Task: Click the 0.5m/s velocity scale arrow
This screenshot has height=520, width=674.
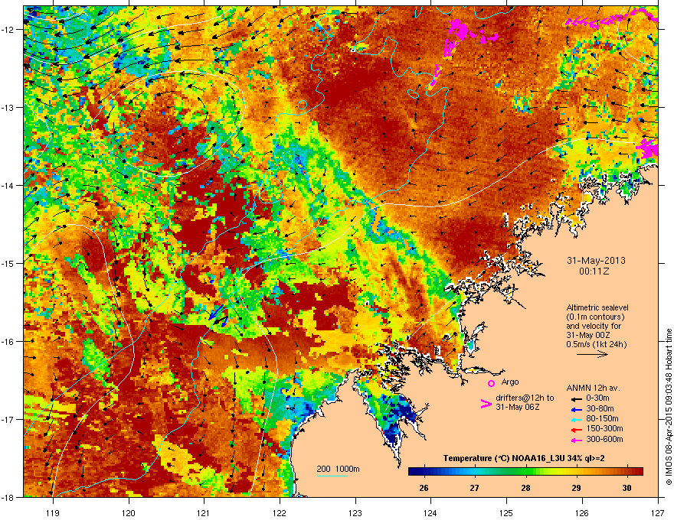Action: point(592,354)
